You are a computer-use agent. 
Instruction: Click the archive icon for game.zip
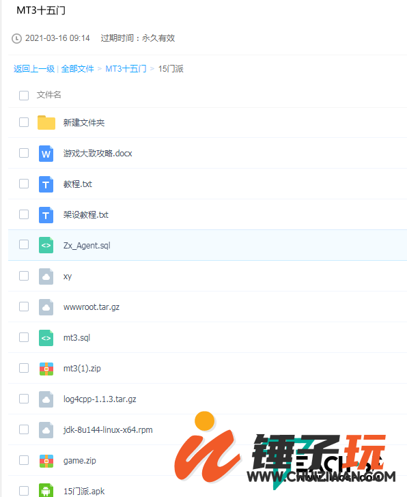tap(46, 461)
